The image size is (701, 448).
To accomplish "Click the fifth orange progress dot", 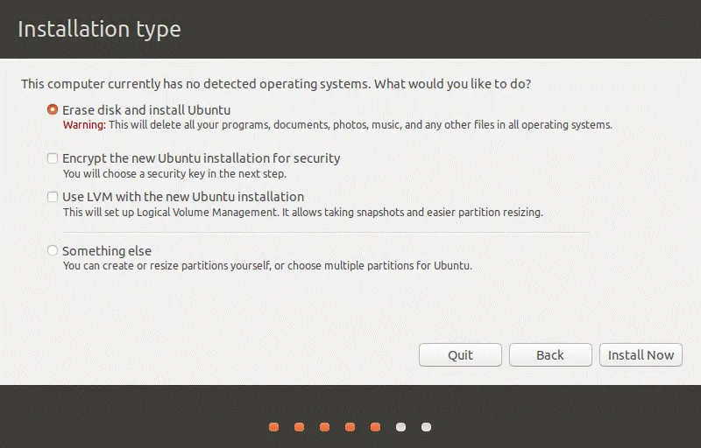I will (x=375, y=427).
